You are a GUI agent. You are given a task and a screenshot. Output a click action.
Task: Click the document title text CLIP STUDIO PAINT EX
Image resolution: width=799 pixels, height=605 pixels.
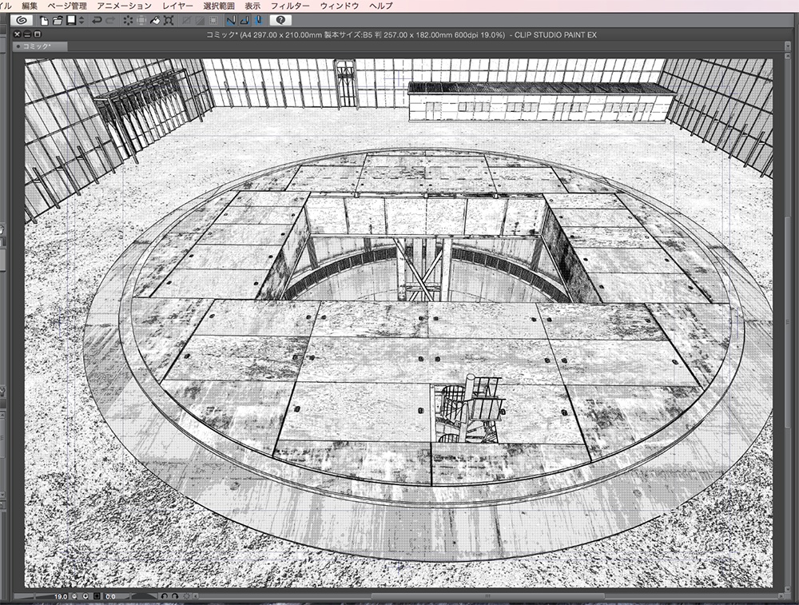click(x=555, y=34)
